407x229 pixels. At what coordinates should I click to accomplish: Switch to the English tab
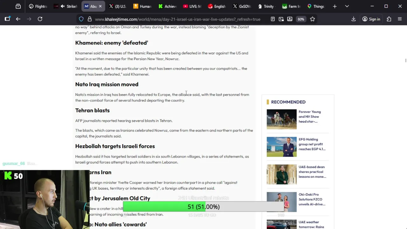point(217,6)
